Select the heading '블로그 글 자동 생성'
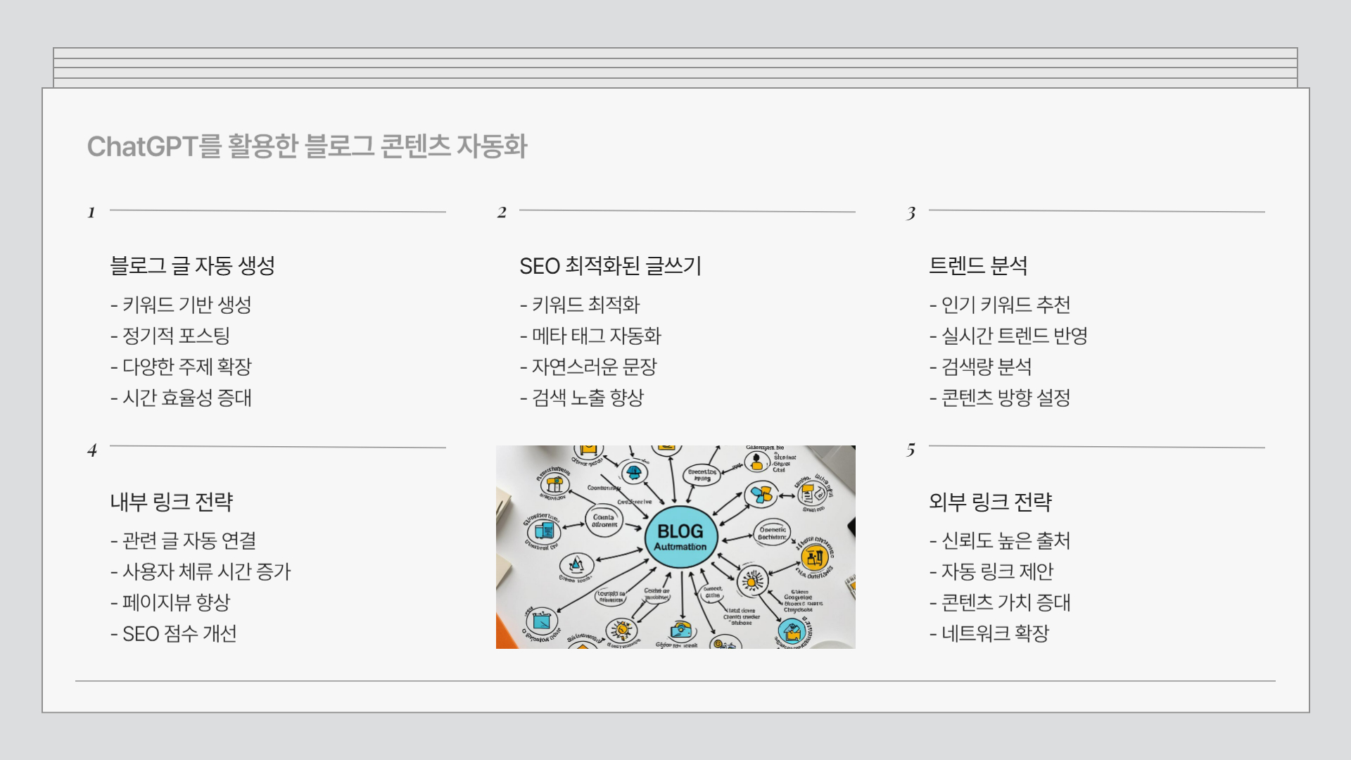 coord(192,265)
